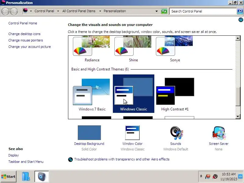The width and height of the screenshot is (244, 183).
Task: Select the Windows 7 Basic theme
Action: pyautogui.click(x=92, y=94)
